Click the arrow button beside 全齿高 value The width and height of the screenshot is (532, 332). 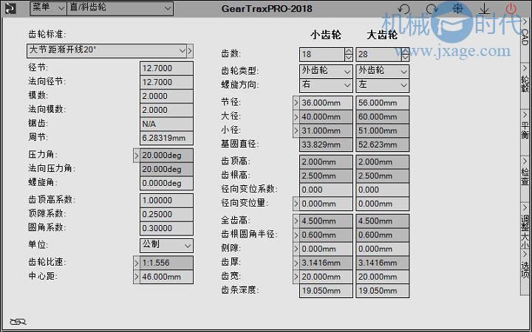(x=296, y=221)
